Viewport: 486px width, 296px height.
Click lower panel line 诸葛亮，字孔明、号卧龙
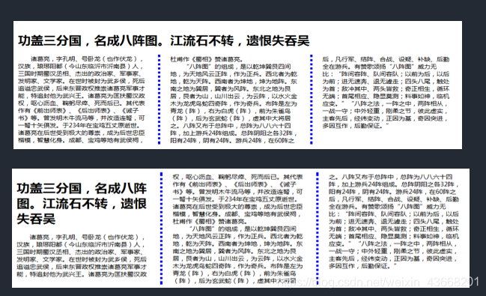click(88, 238)
